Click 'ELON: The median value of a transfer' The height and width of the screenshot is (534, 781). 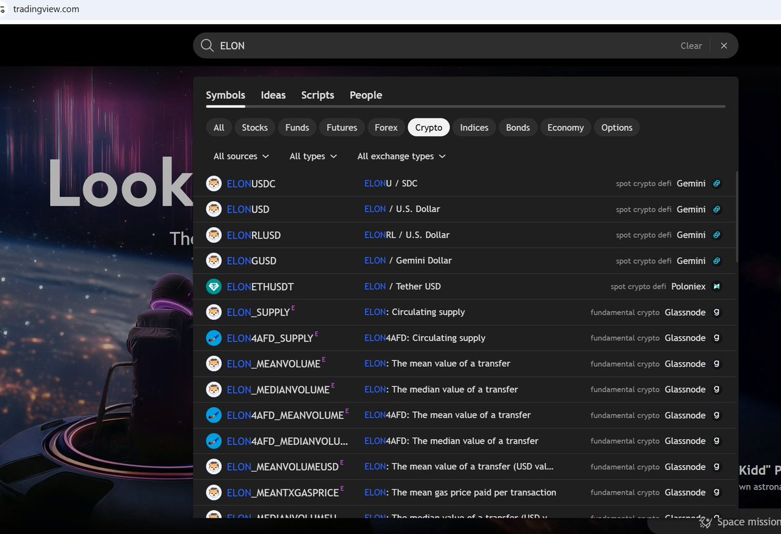coord(441,389)
